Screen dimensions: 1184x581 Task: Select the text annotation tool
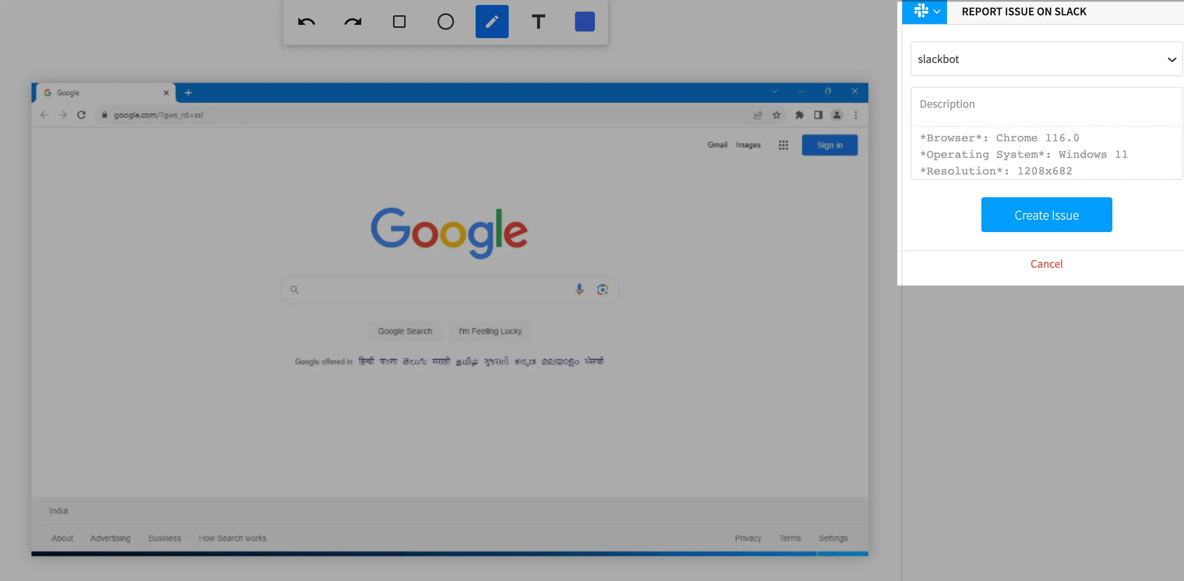click(x=538, y=22)
